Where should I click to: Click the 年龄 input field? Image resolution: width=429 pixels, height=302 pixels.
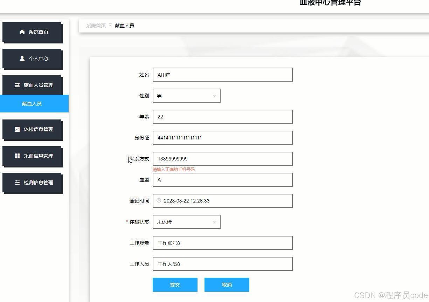pyautogui.click(x=222, y=117)
